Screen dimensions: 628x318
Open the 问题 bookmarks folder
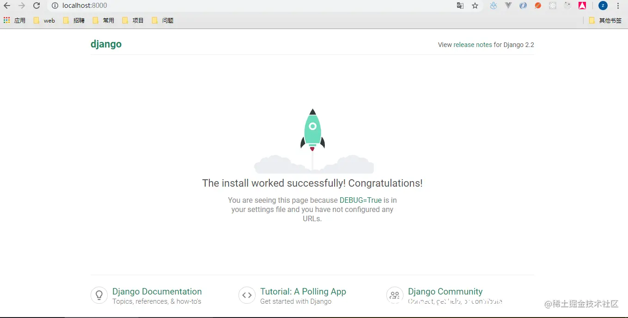tap(162, 20)
